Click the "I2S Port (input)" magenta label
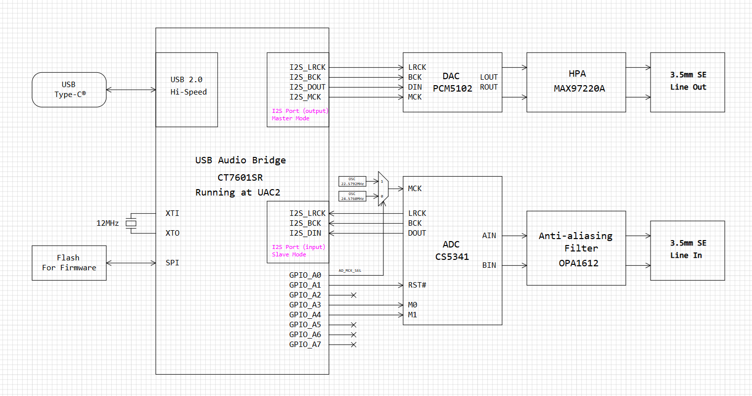The height and width of the screenshot is (396, 752). (x=298, y=247)
